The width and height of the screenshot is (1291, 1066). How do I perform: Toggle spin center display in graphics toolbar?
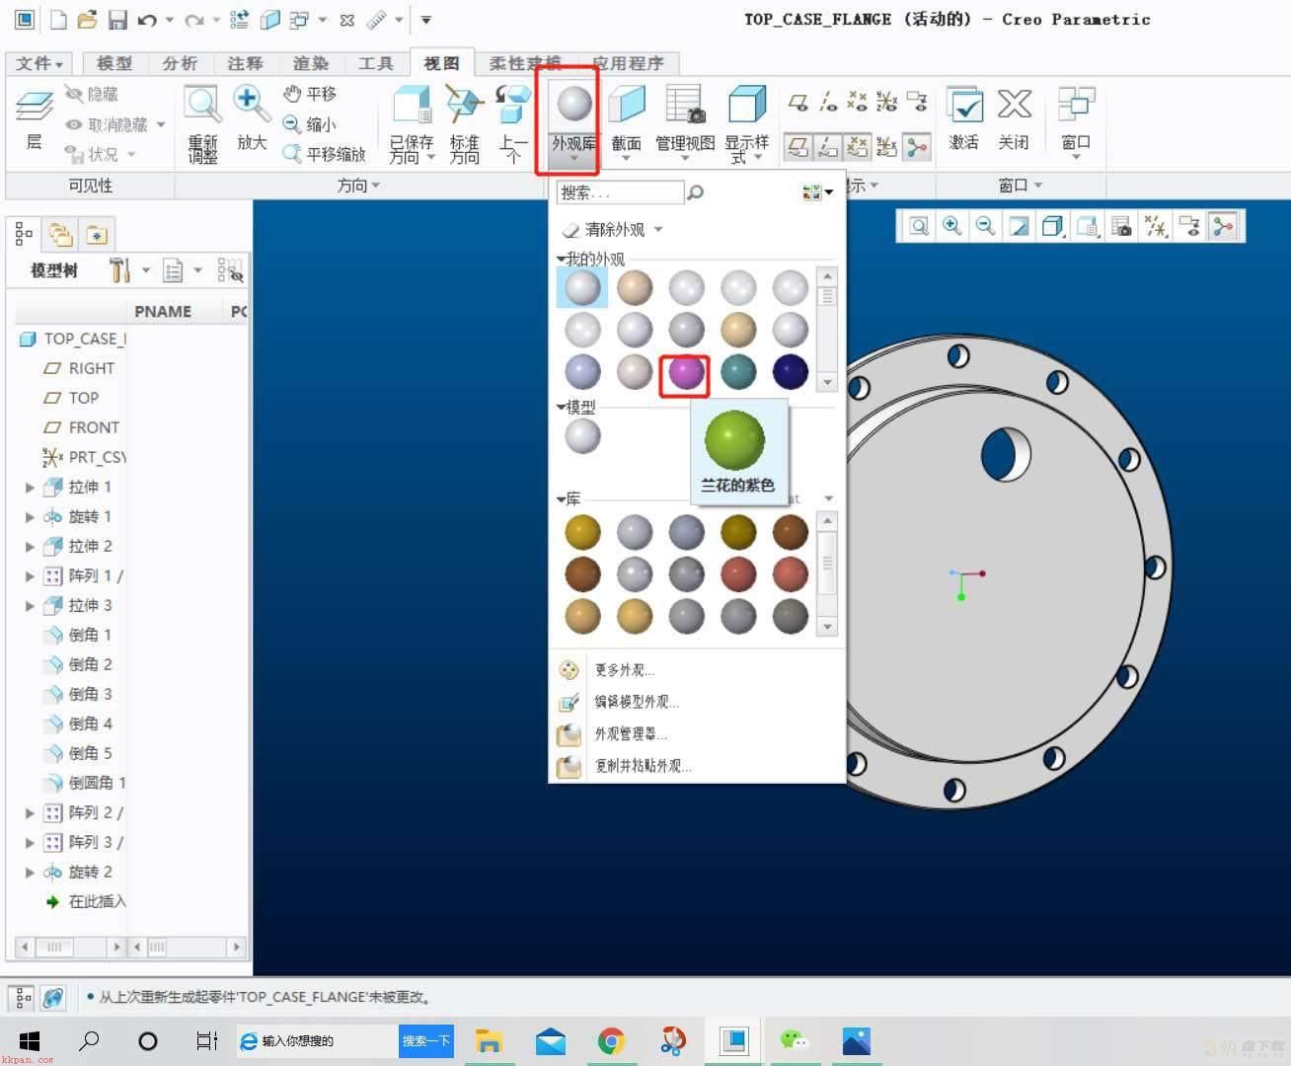pos(1223,227)
